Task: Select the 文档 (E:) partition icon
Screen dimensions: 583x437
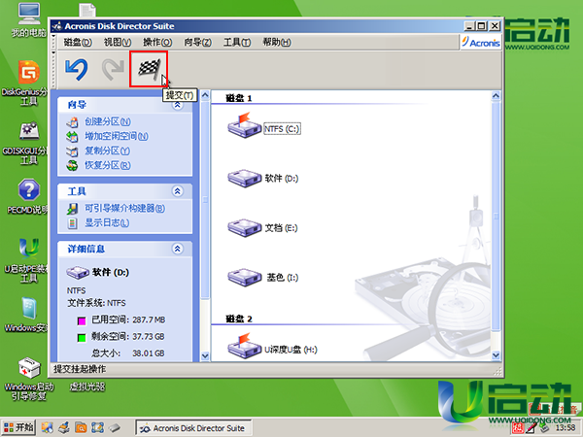Action: point(244,227)
